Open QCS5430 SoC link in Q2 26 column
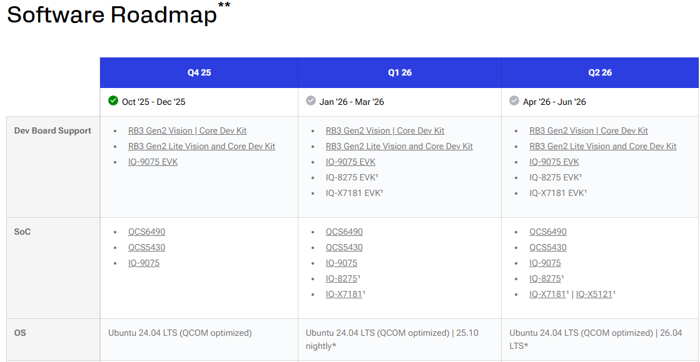Screen dimensions: 700x362 (548, 247)
